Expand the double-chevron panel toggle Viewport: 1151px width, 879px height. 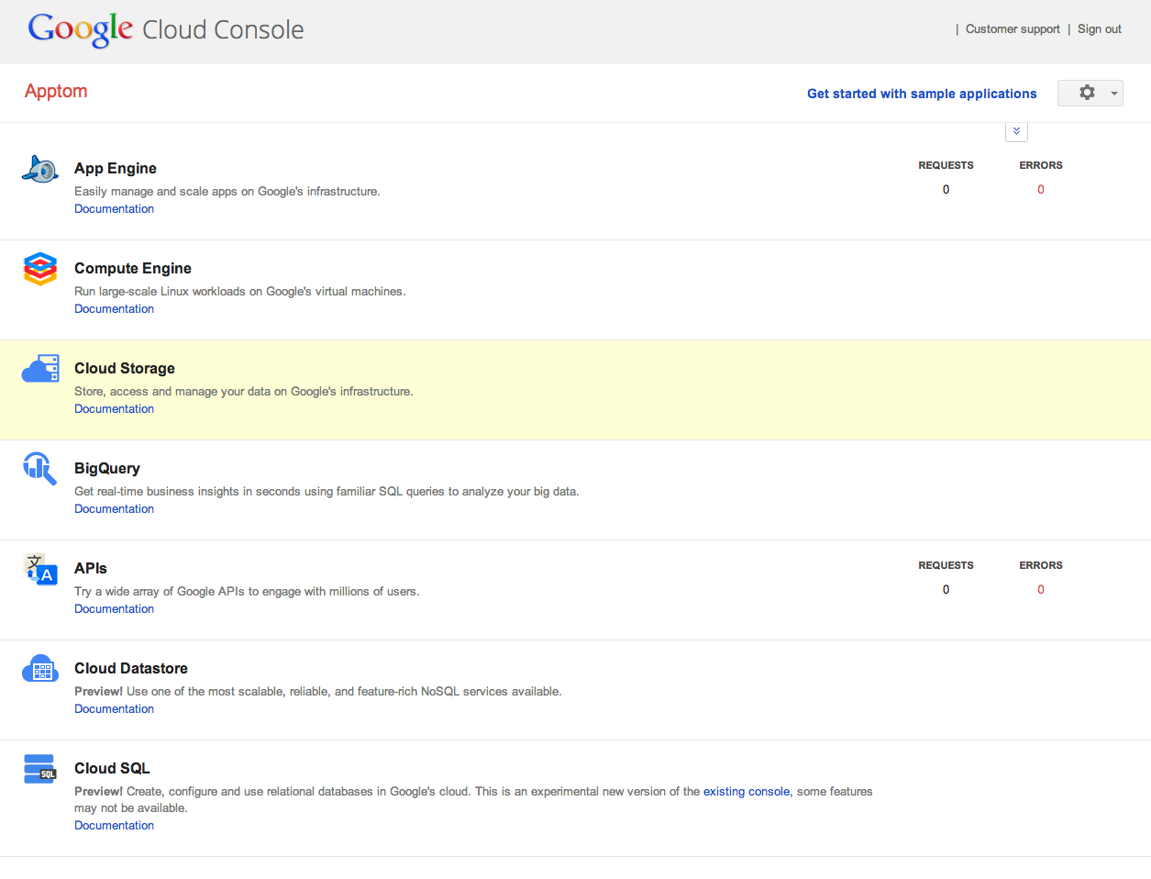[1016, 131]
